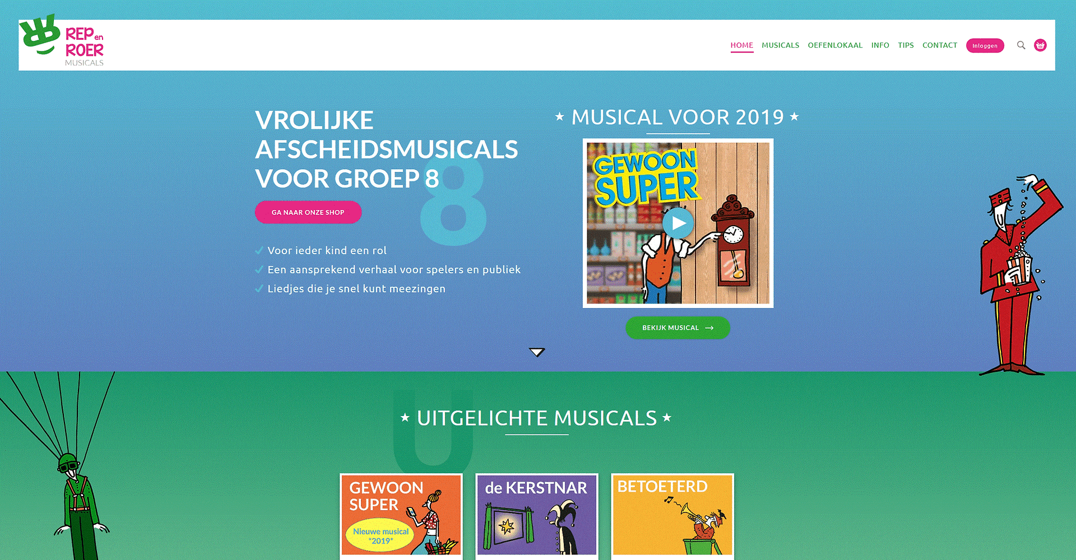Click the Inloggen button

985,46
